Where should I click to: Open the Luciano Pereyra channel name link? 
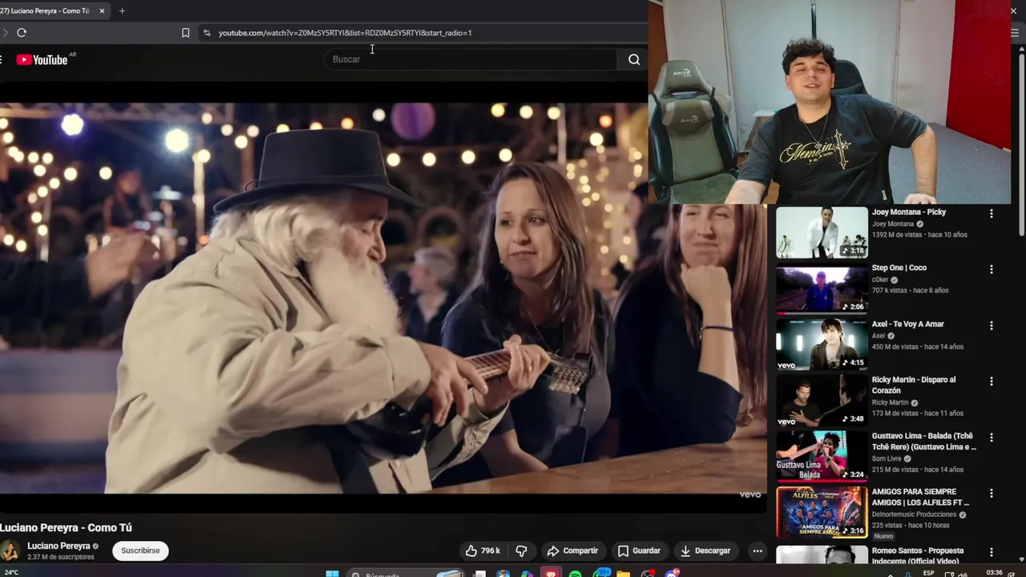click(x=59, y=546)
